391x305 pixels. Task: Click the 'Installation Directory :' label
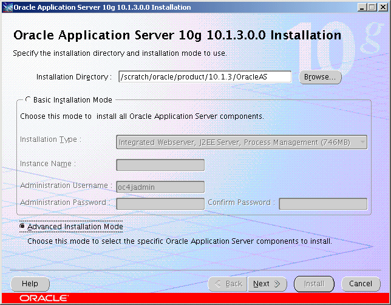pos(74,77)
